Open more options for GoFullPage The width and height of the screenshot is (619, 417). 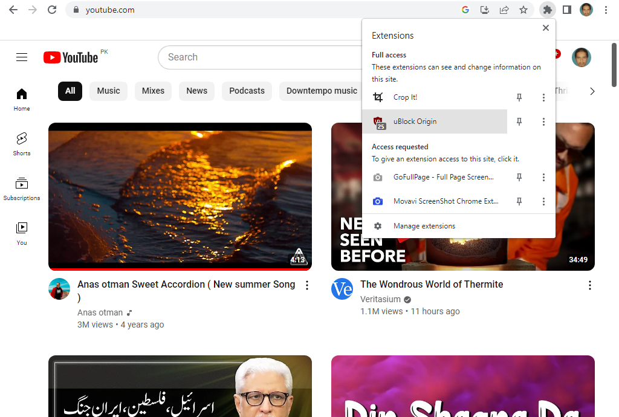tap(543, 178)
